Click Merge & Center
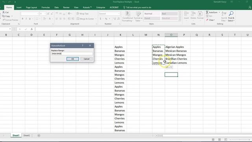Image resolution: width=252 pixels, height=142 pixels. coord(85,19)
